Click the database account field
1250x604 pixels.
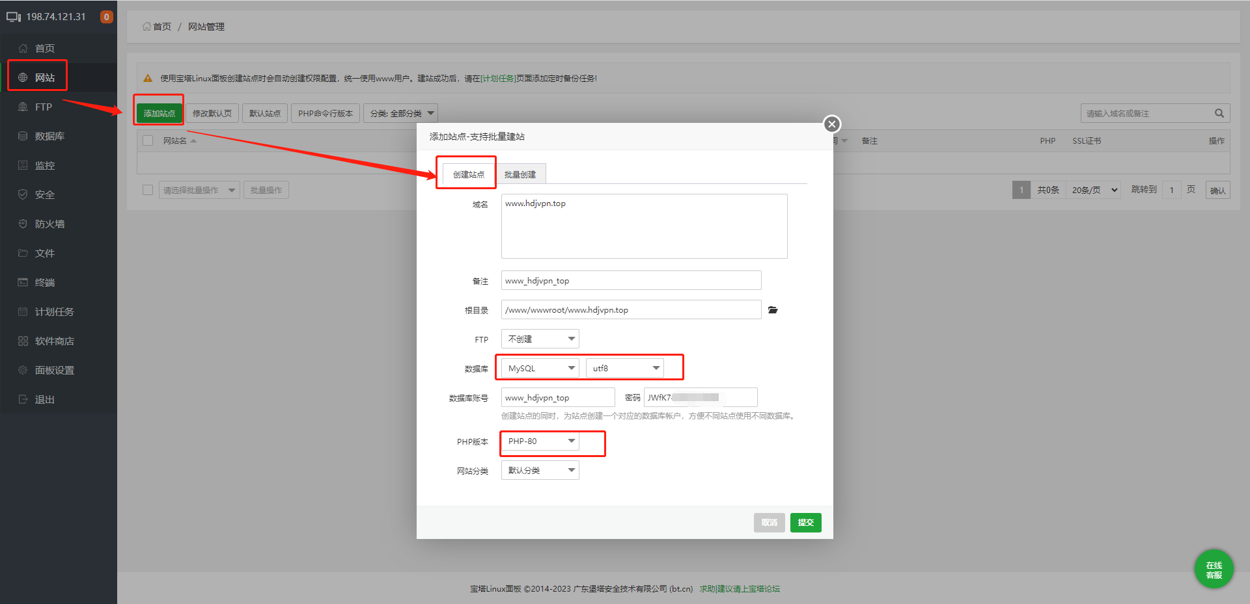pos(558,397)
